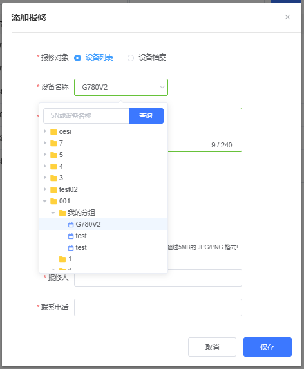The image size is (304, 369).
Task: Select the 设备档案 radio button
Action: pos(131,58)
